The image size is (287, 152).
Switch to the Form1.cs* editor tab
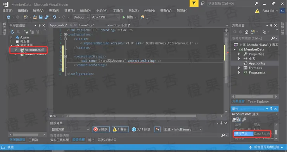86,25
